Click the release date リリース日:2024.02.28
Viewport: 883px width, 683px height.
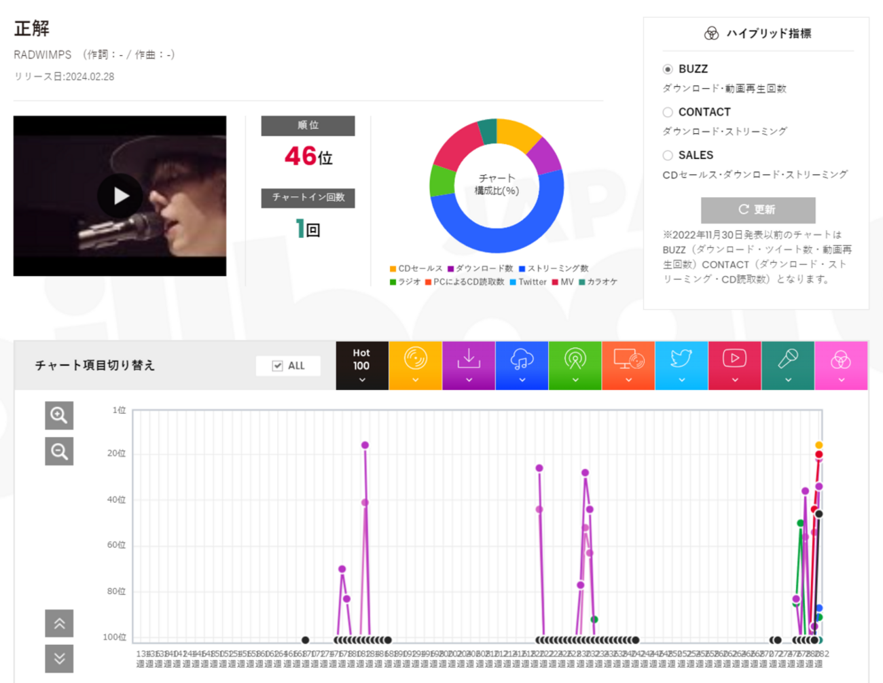coord(64,77)
